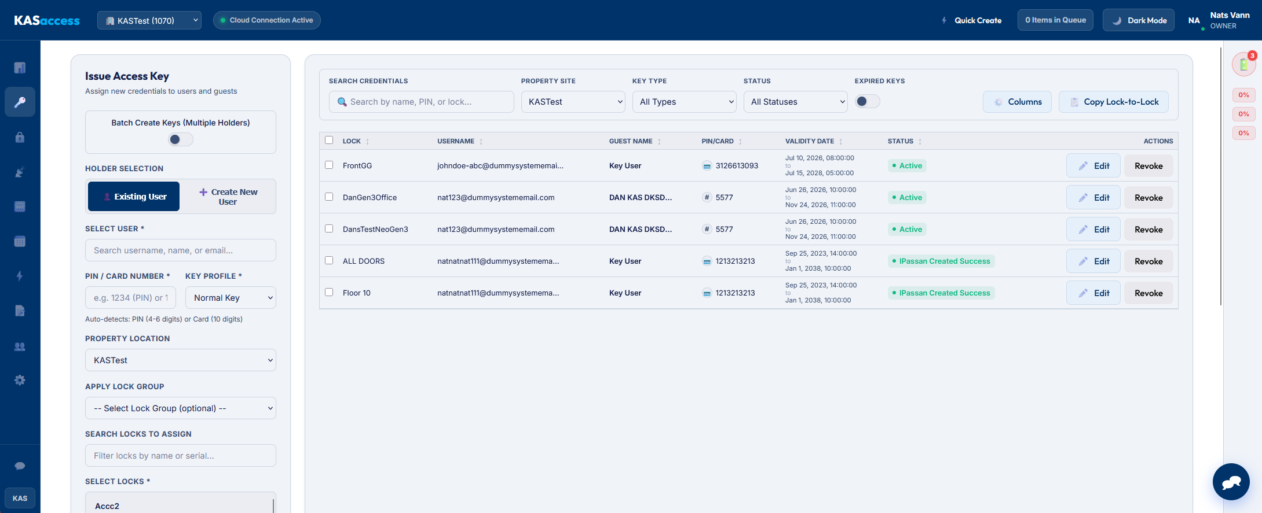Open the Key Profile Normal Key dropdown

click(231, 298)
